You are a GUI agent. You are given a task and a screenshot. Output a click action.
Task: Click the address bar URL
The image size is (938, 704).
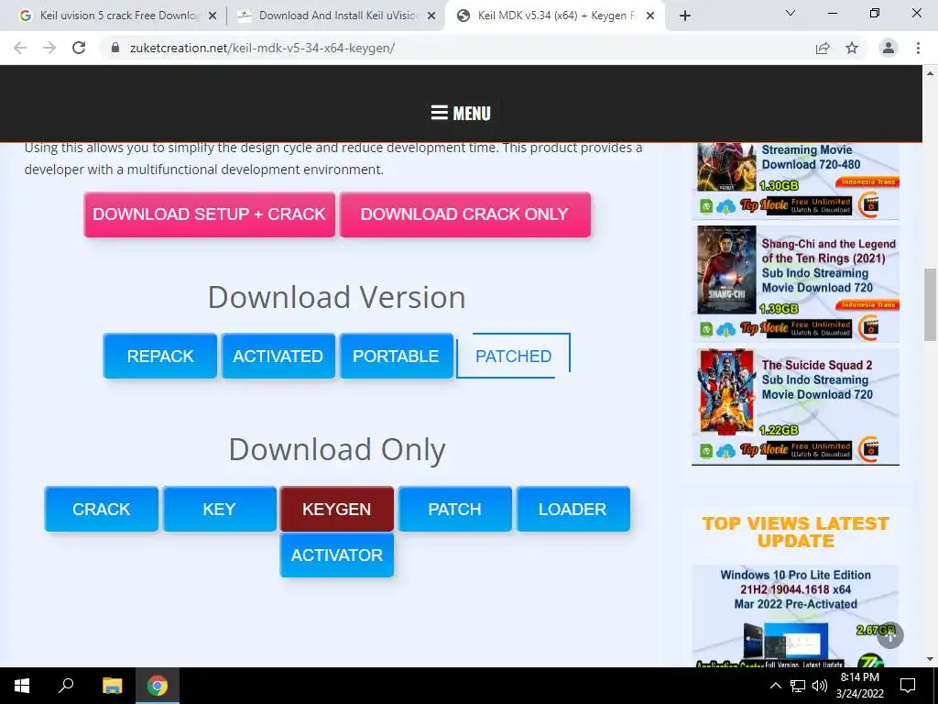coord(262,48)
